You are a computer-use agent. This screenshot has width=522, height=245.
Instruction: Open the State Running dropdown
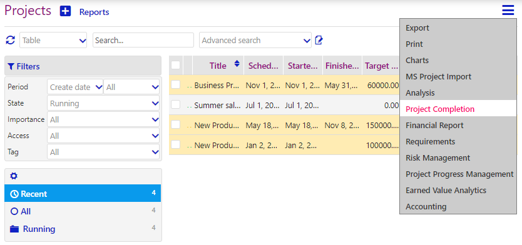[x=103, y=103]
